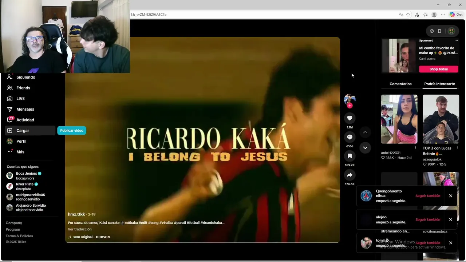Image resolution: width=466 pixels, height=262 pixels.
Task: Switch to the Podría interesarte tab
Action: pyautogui.click(x=439, y=84)
